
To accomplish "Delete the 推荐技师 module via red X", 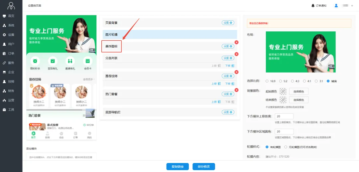I will pos(237,72).
